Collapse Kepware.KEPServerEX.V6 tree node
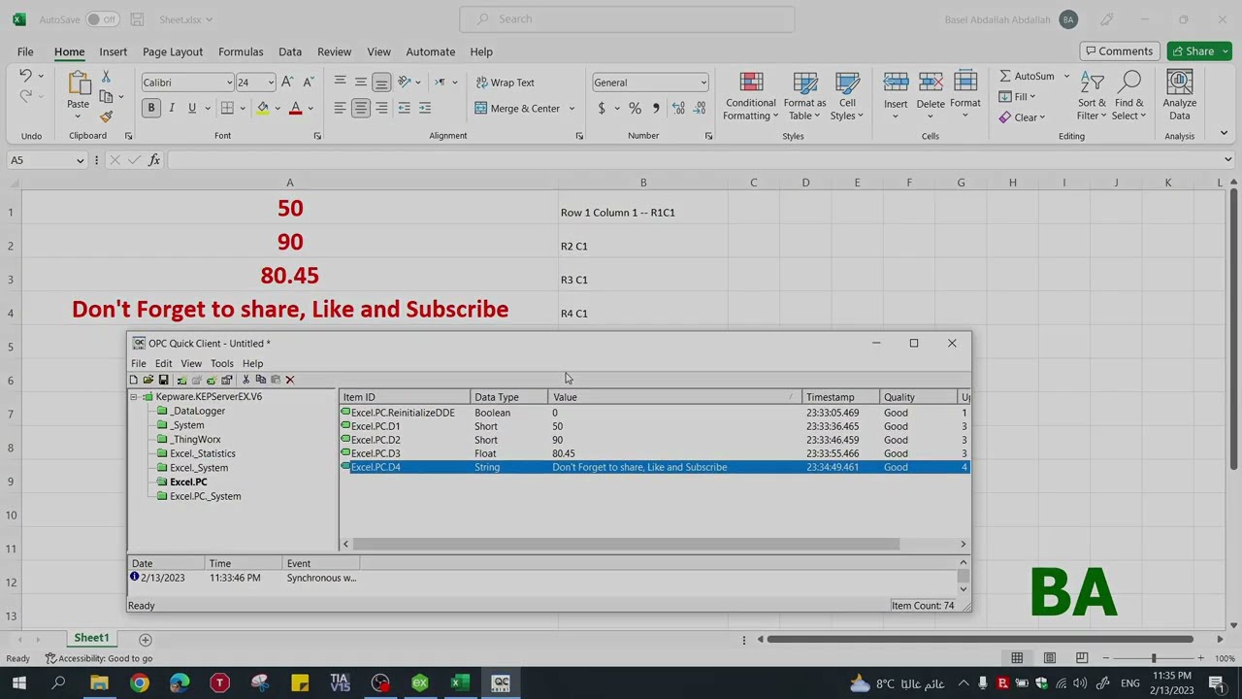The width and height of the screenshot is (1242, 699). pyautogui.click(x=134, y=397)
